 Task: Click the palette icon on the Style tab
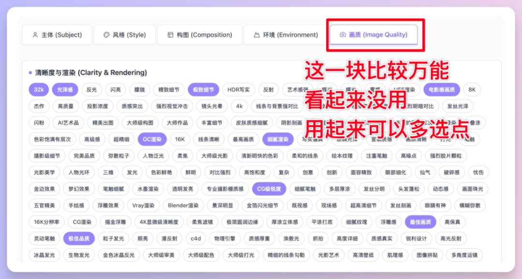[106, 35]
